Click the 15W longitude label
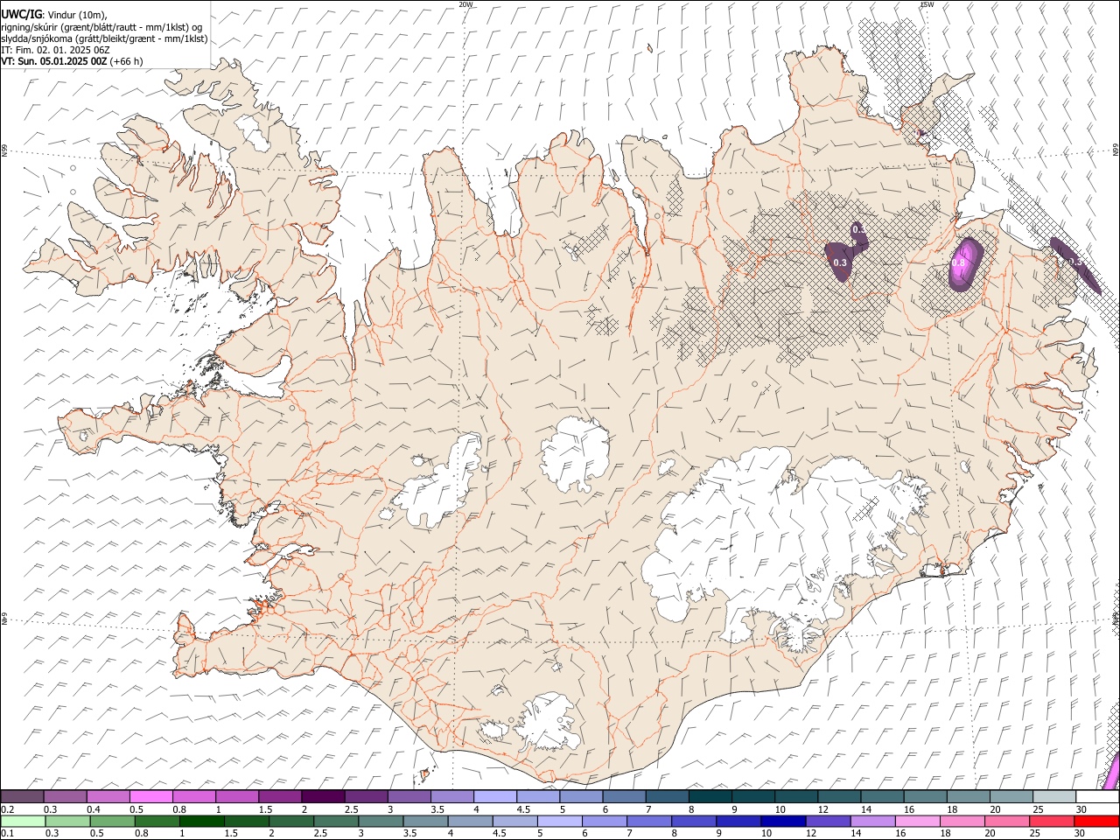Screen dimensions: 1120x840 [x=927, y=4]
